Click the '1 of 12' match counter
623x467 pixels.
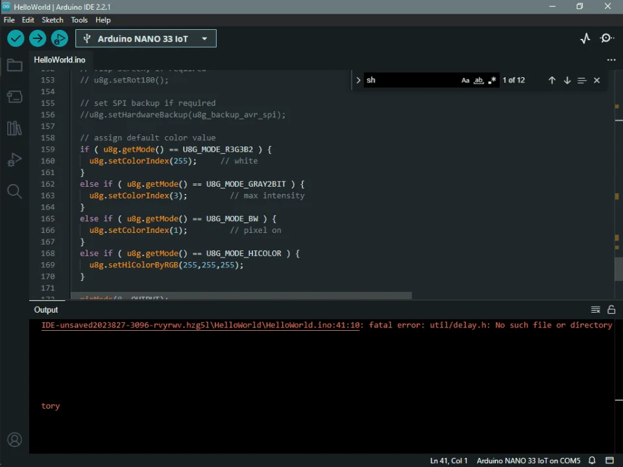click(514, 80)
